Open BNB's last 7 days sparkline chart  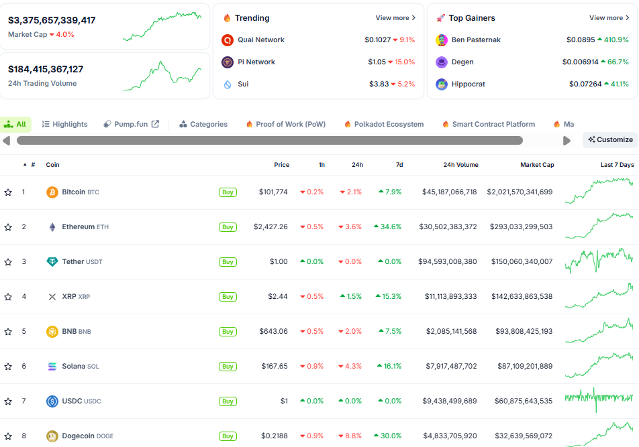pos(599,331)
